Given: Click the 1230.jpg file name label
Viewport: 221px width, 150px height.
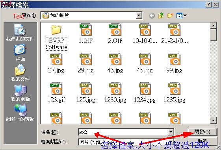Looking at the screenshot, I should pyautogui.click(x=115, y=100).
